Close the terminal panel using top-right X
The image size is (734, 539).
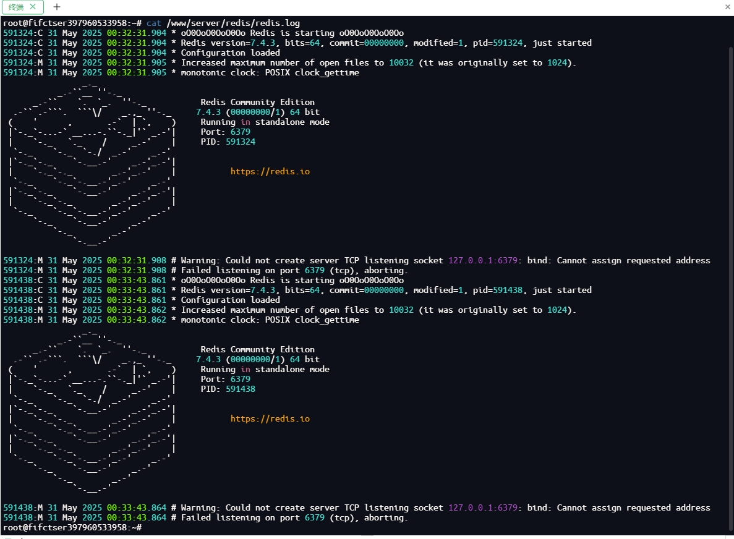coord(728,7)
